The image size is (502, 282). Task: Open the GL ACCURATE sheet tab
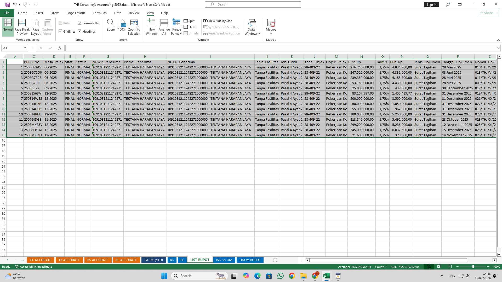point(41,260)
